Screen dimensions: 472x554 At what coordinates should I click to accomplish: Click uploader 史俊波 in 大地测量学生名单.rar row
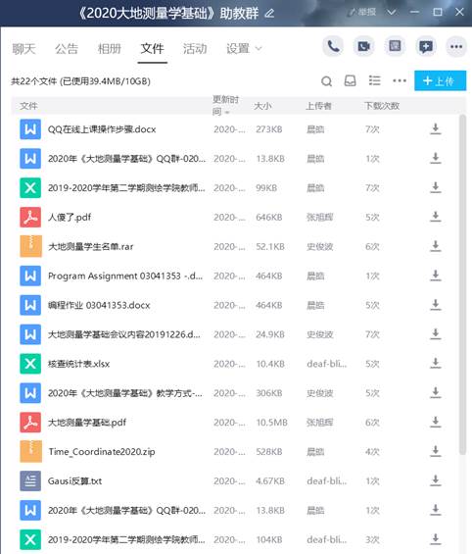click(319, 247)
